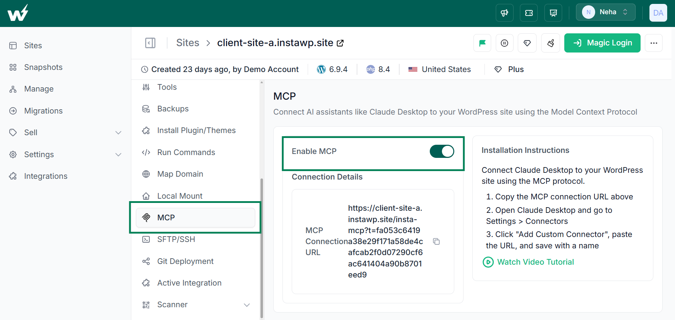The width and height of the screenshot is (675, 320).
Task: Click the Magic Login button
Action: click(602, 43)
